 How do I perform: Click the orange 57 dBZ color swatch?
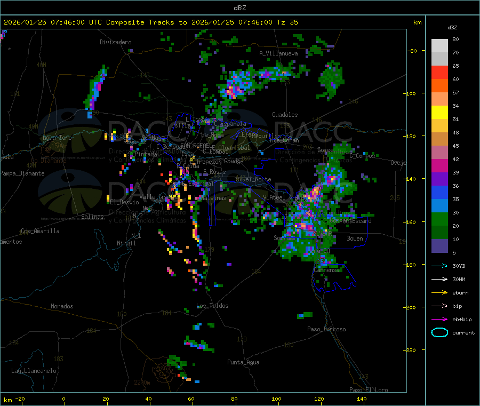pyautogui.click(x=439, y=86)
